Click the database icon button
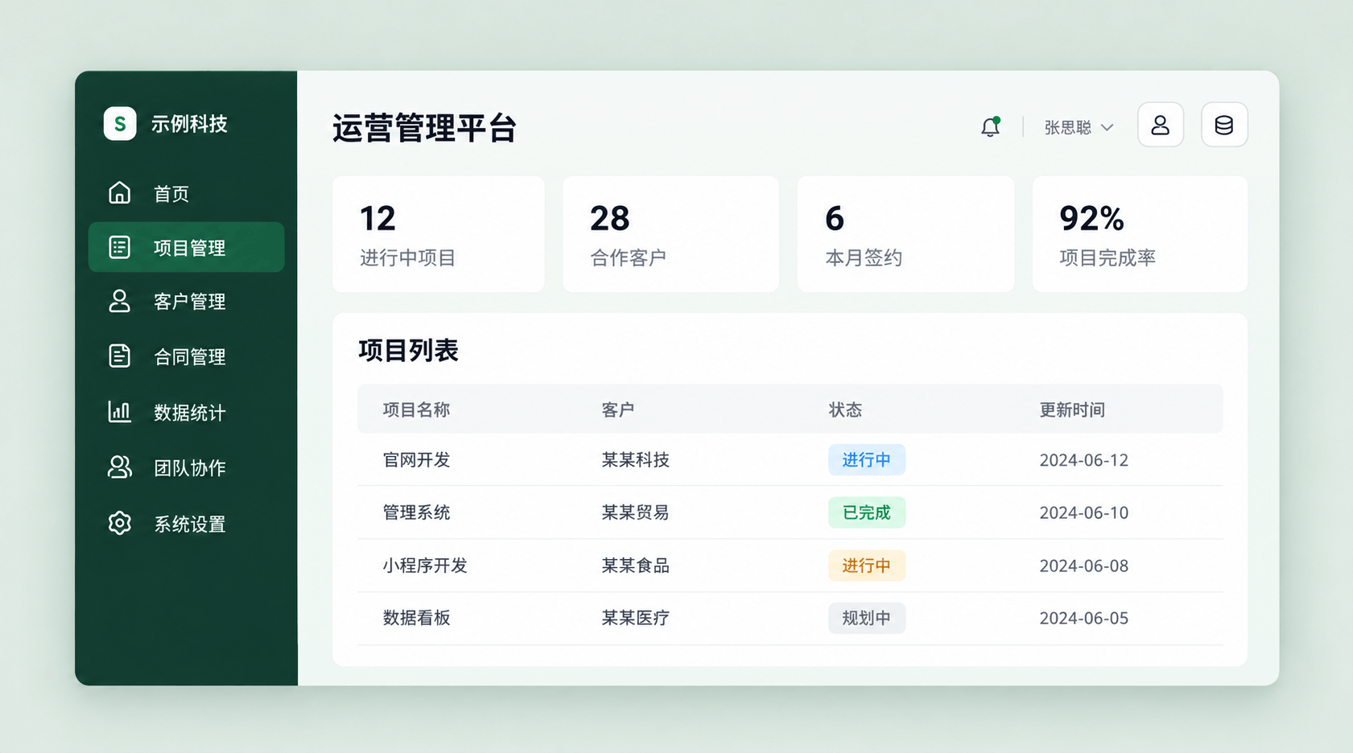 coord(1224,125)
